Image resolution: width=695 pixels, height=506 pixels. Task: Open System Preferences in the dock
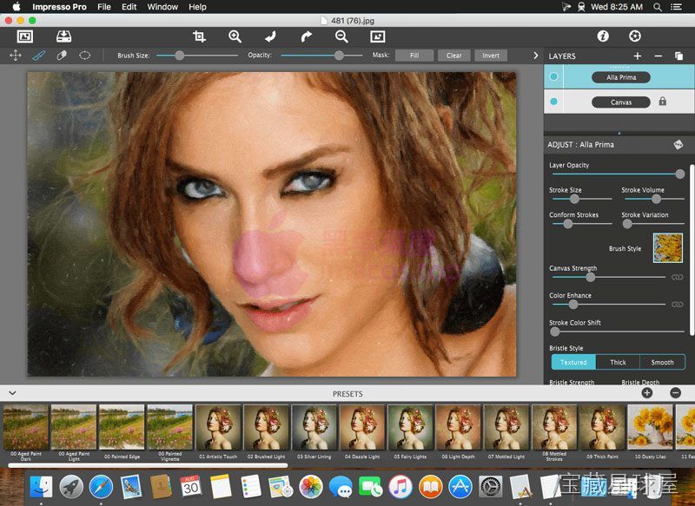491,487
